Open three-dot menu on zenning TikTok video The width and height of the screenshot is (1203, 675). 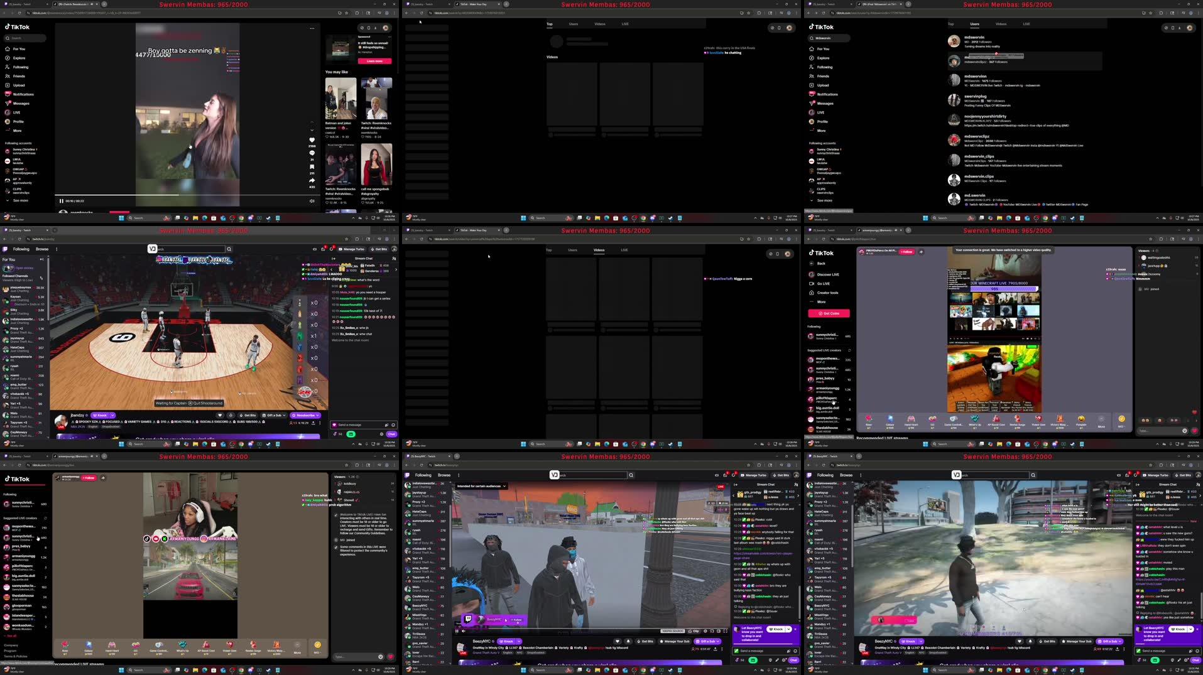(312, 28)
